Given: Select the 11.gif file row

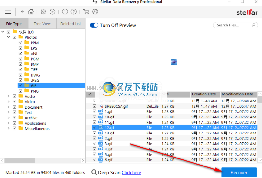Looking at the screenshot, I should pos(172,122).
